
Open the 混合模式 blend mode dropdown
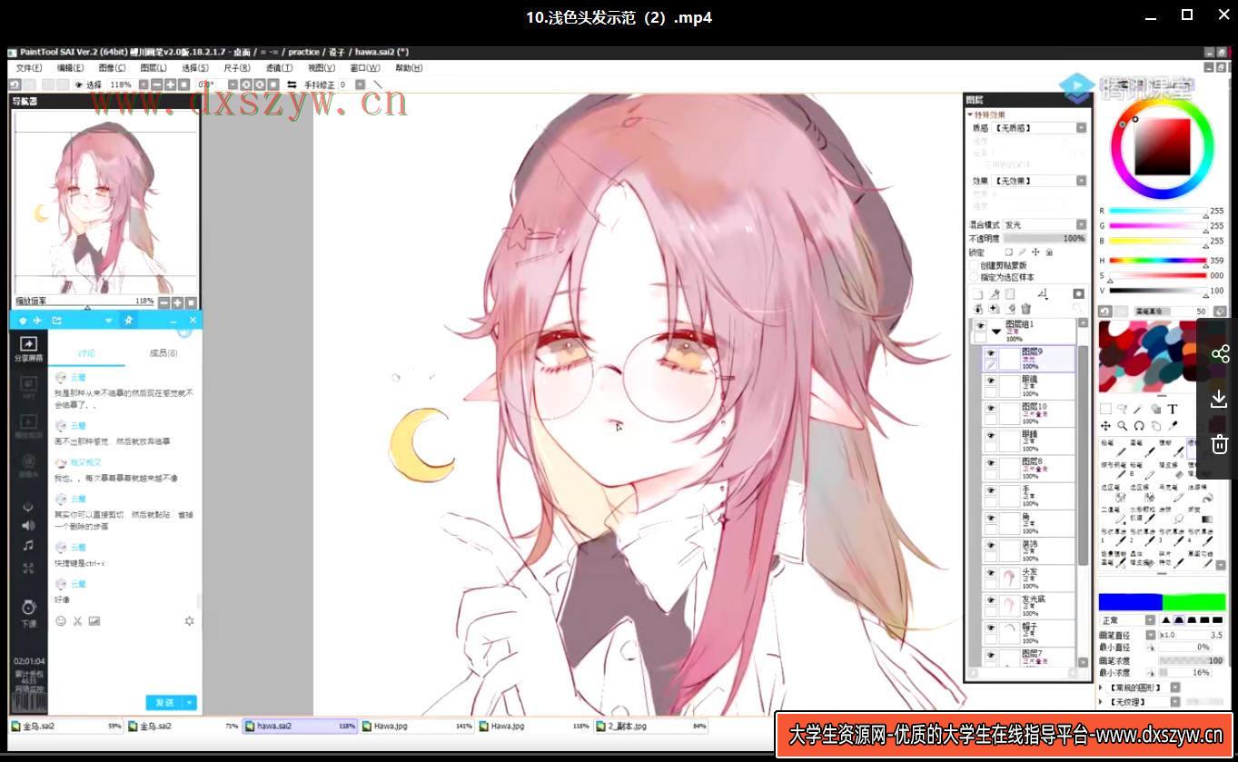coord(1081,224)
